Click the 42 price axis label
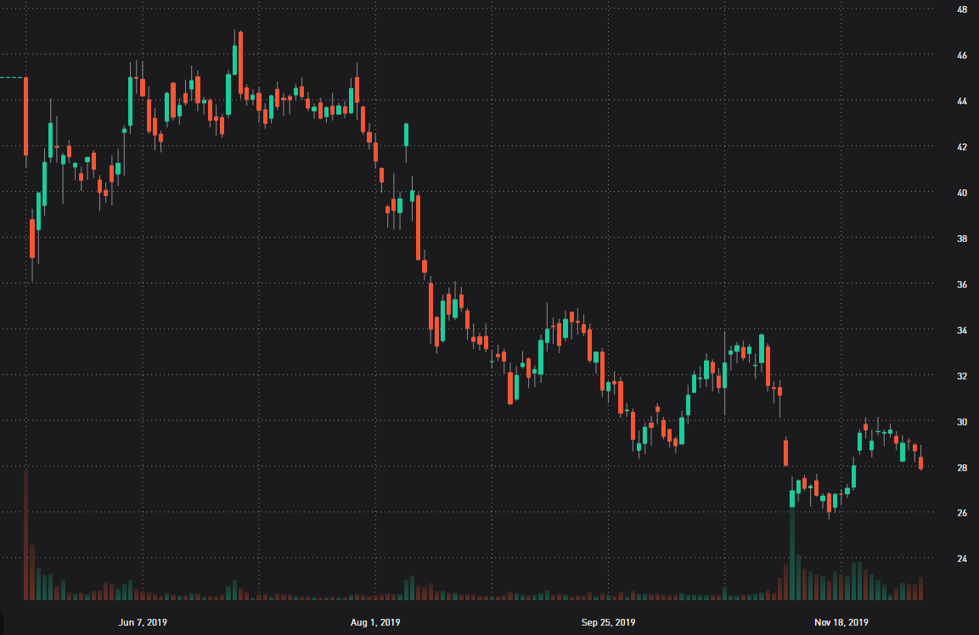The height and width of the screenshot is (635, 979). pos(961,147)
